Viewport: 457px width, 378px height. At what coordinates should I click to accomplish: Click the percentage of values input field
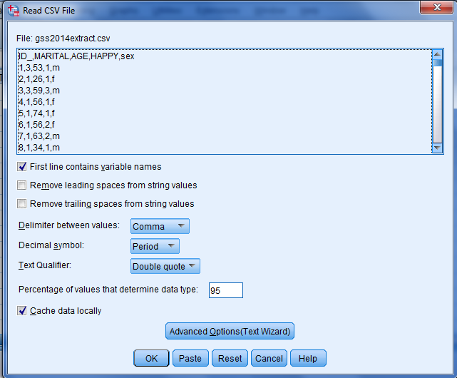pos(226,290)
